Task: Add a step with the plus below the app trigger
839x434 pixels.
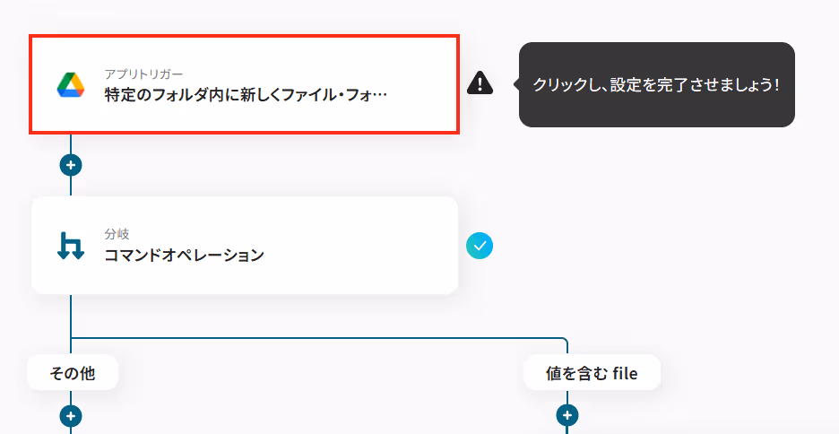Action: pyautogui.click(x=71, y=165)
